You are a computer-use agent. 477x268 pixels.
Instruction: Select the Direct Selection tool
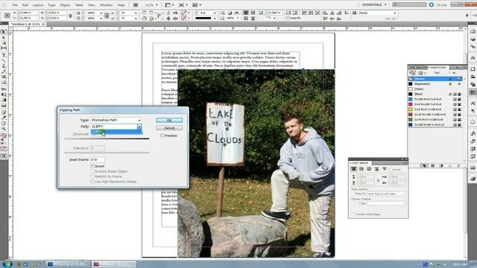pos(4,37)
